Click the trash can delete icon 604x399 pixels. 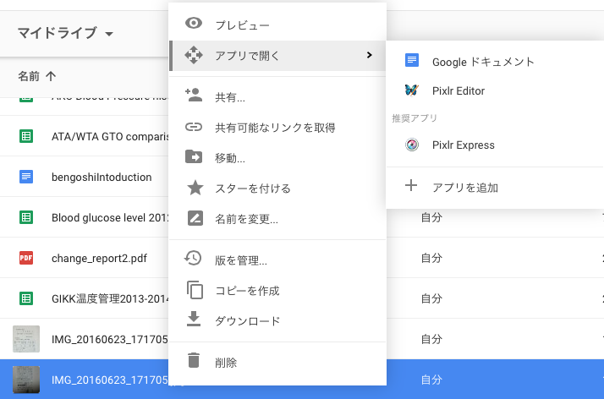(194, 360)
